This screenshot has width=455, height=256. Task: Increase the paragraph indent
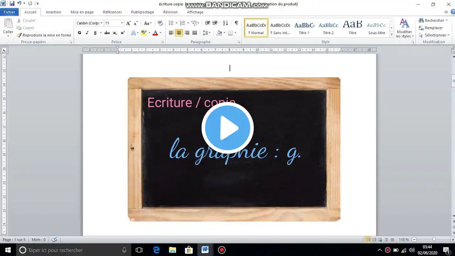215,23
